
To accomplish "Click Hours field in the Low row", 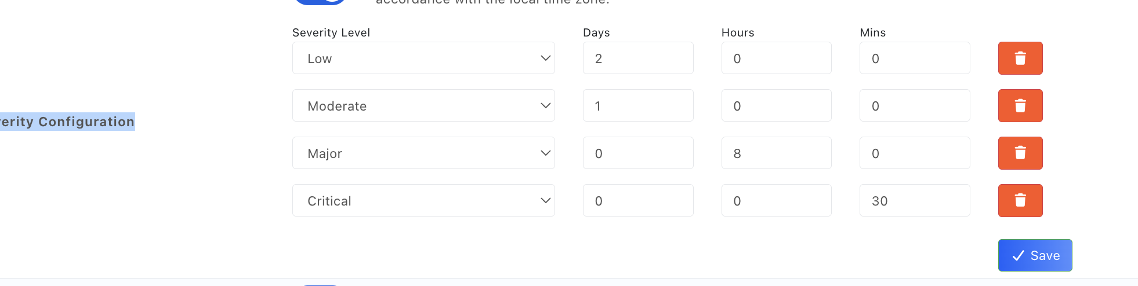I will [776, 58].
